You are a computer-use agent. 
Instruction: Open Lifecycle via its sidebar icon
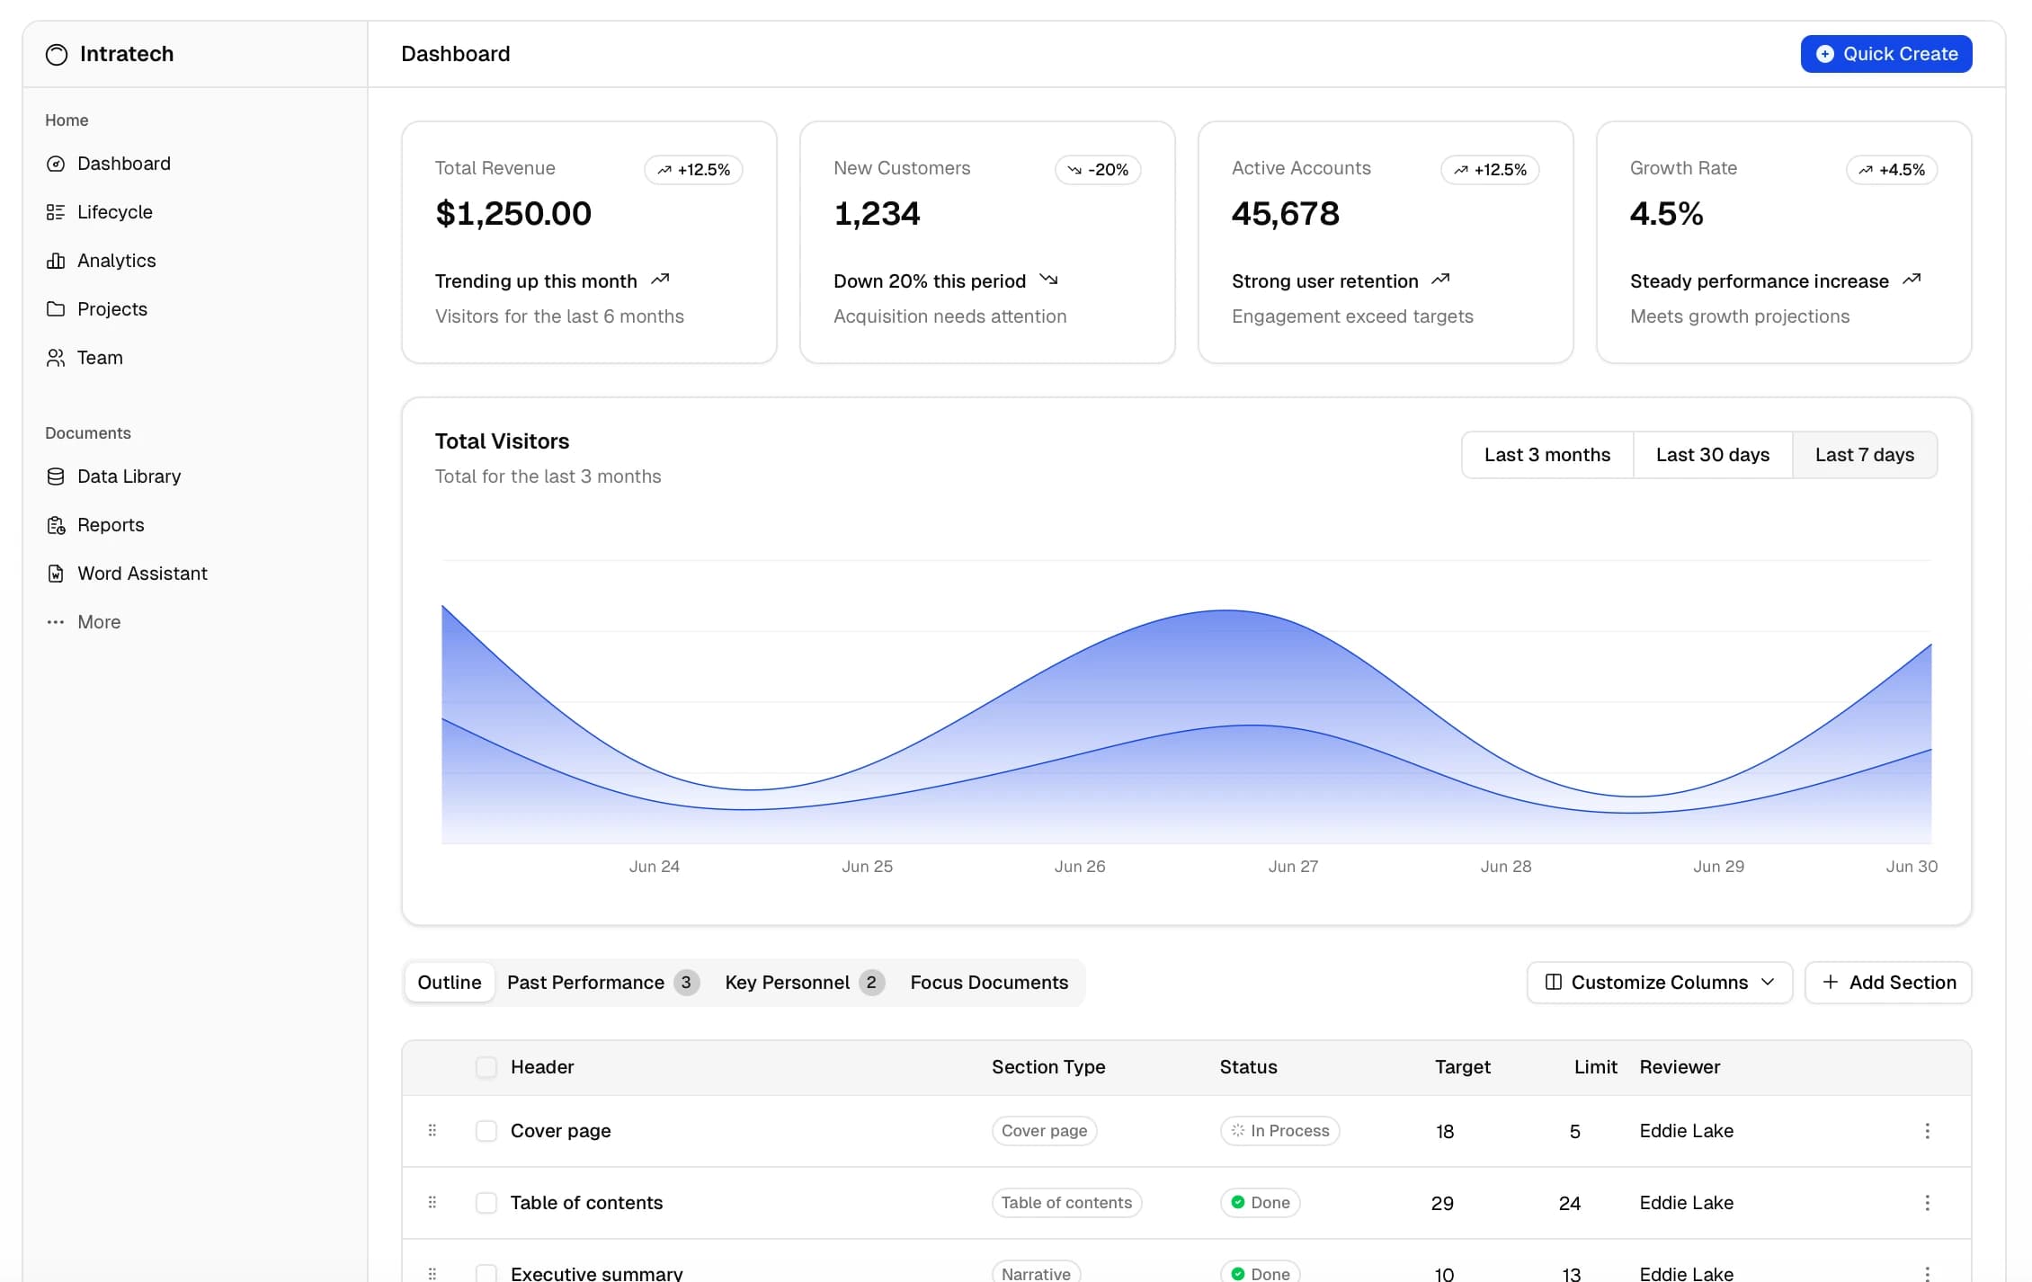[56, 212]
